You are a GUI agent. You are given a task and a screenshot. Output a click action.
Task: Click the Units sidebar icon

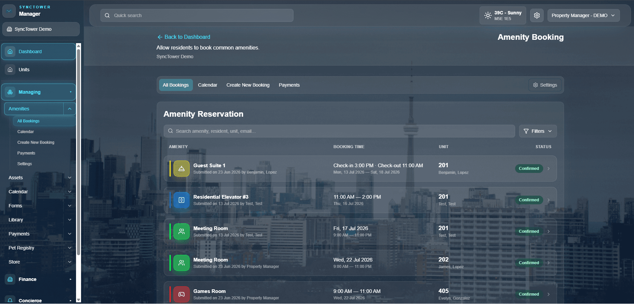click(x=10, y=70)
